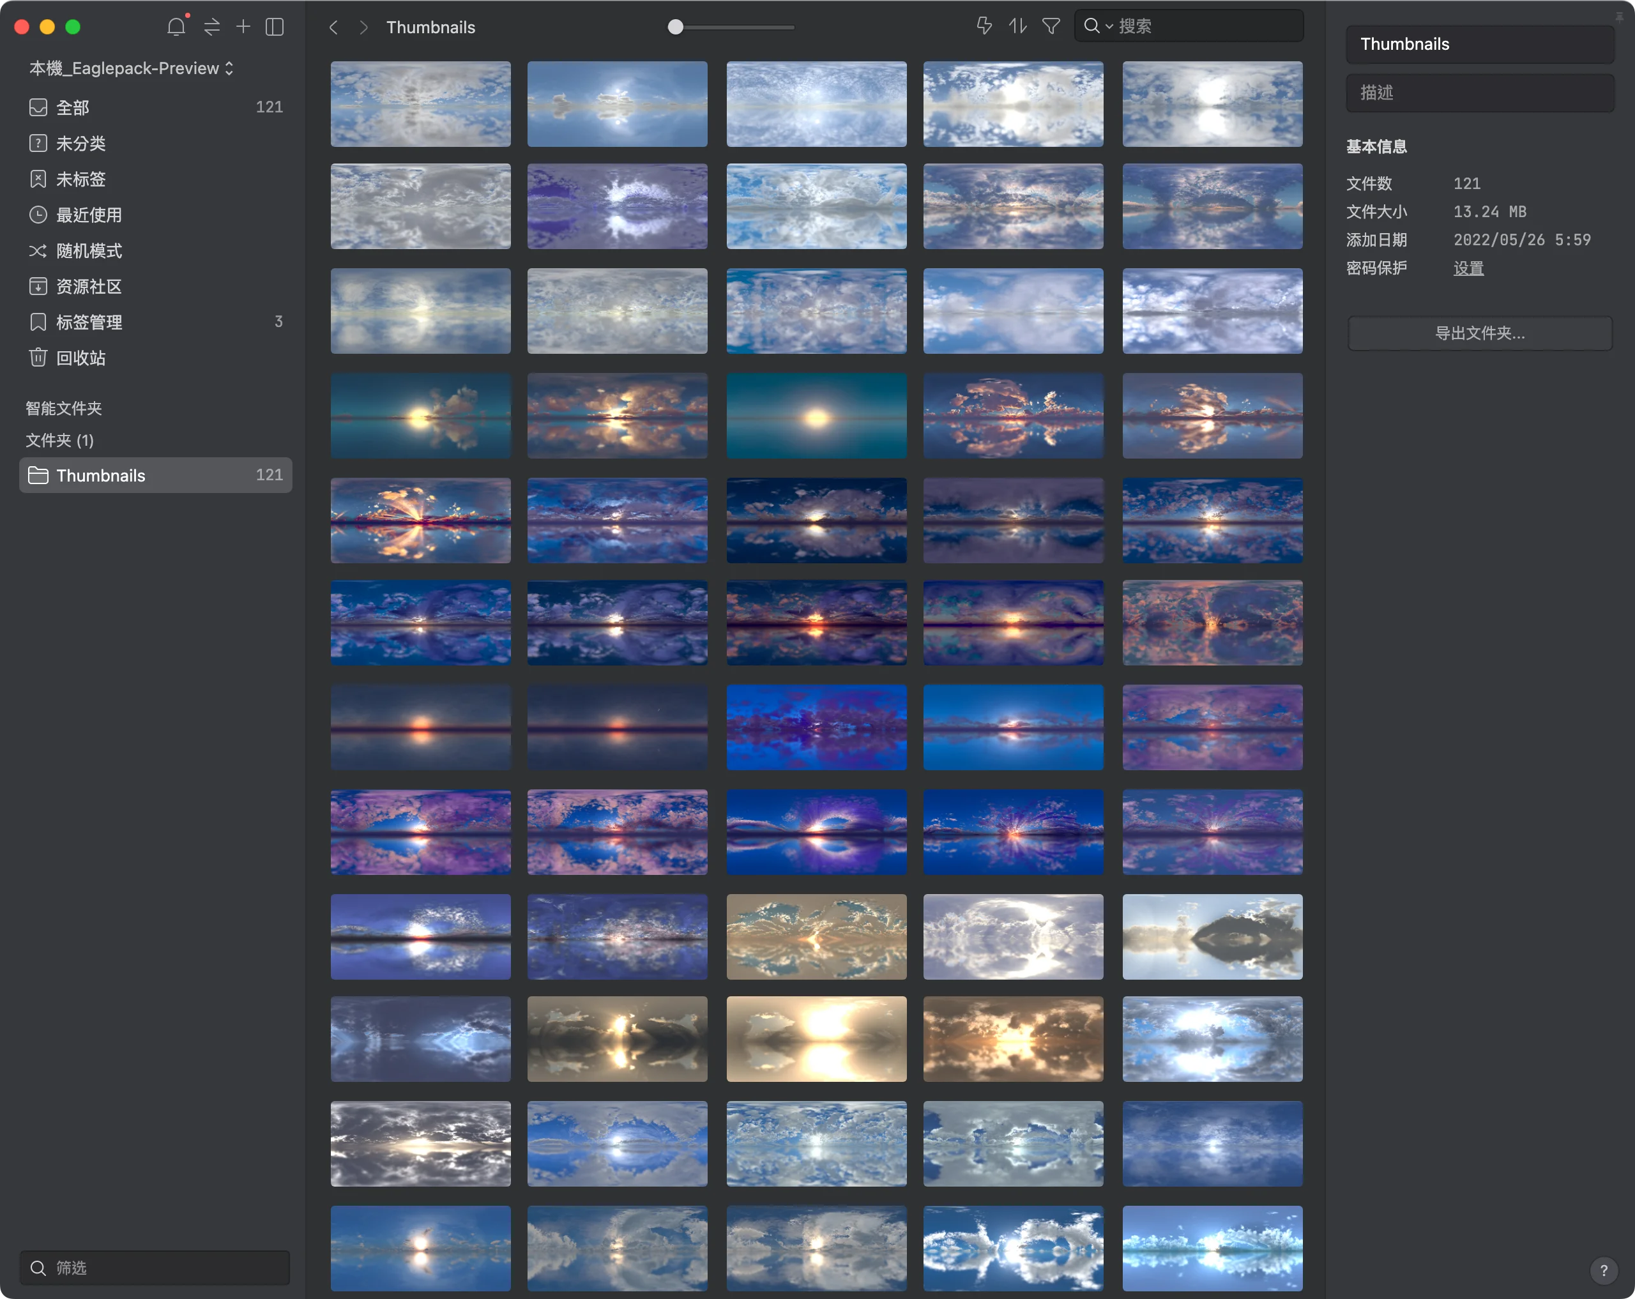Click the 基本信息 section heading
This screenshot has height=1299, width=1635.
pos(1376,146)
